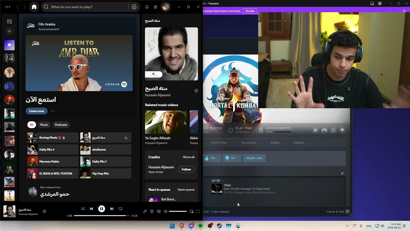
Task: Open Liked Songs in the sidebar
Action: coord(9,45)
